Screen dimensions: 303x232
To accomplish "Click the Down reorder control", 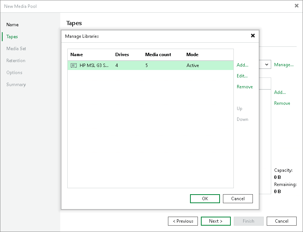I will [242, 119].
